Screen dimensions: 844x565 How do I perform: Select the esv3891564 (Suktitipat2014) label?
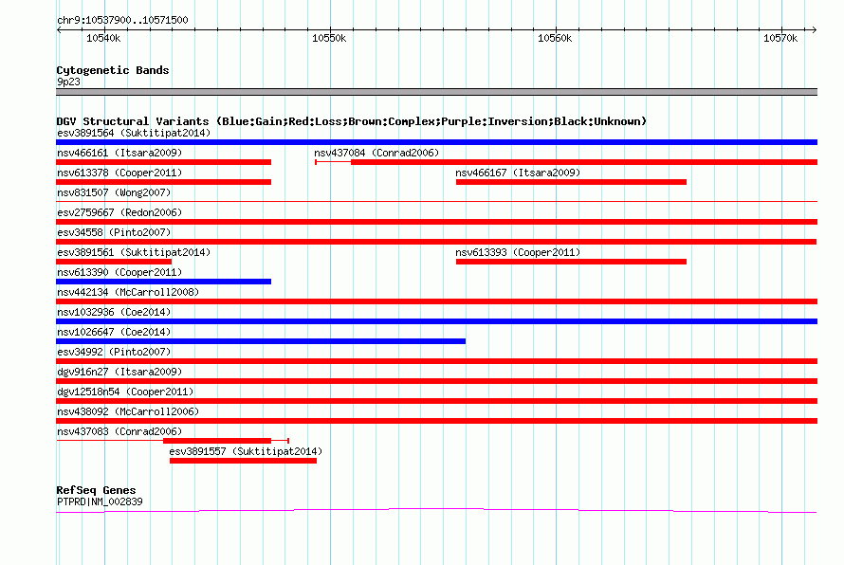pos(134,133)
